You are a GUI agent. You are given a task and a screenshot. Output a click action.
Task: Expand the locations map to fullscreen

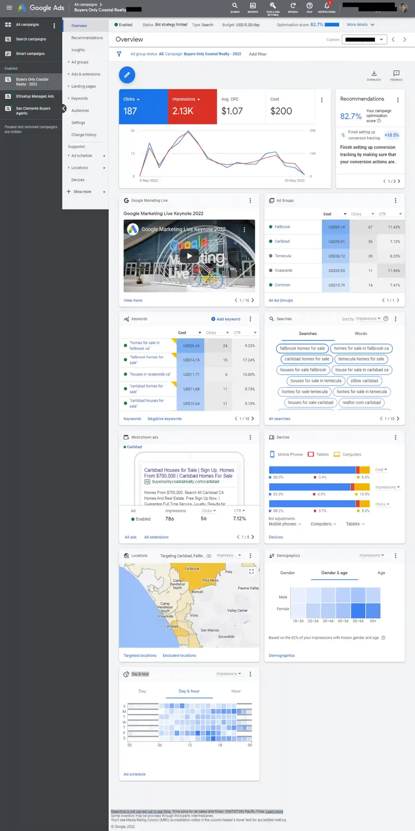[251, 572]
